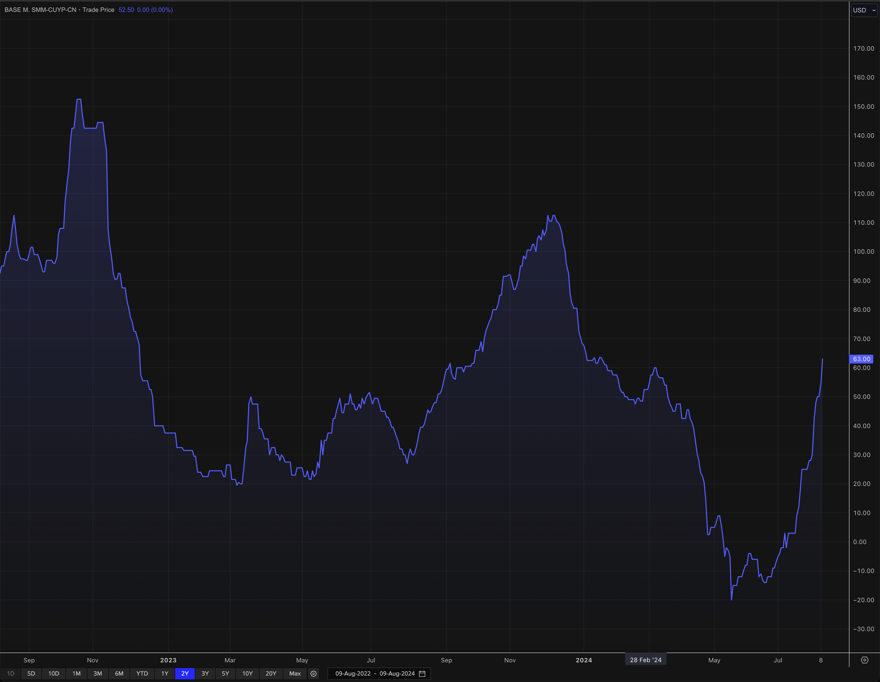Switch to the 1M time range

[77, 673]
